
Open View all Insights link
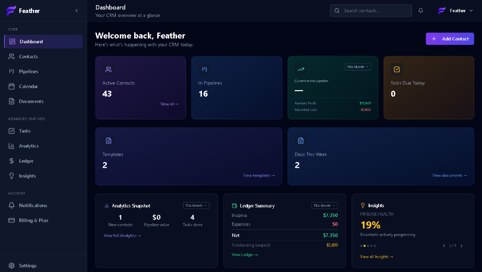[376, 256]
